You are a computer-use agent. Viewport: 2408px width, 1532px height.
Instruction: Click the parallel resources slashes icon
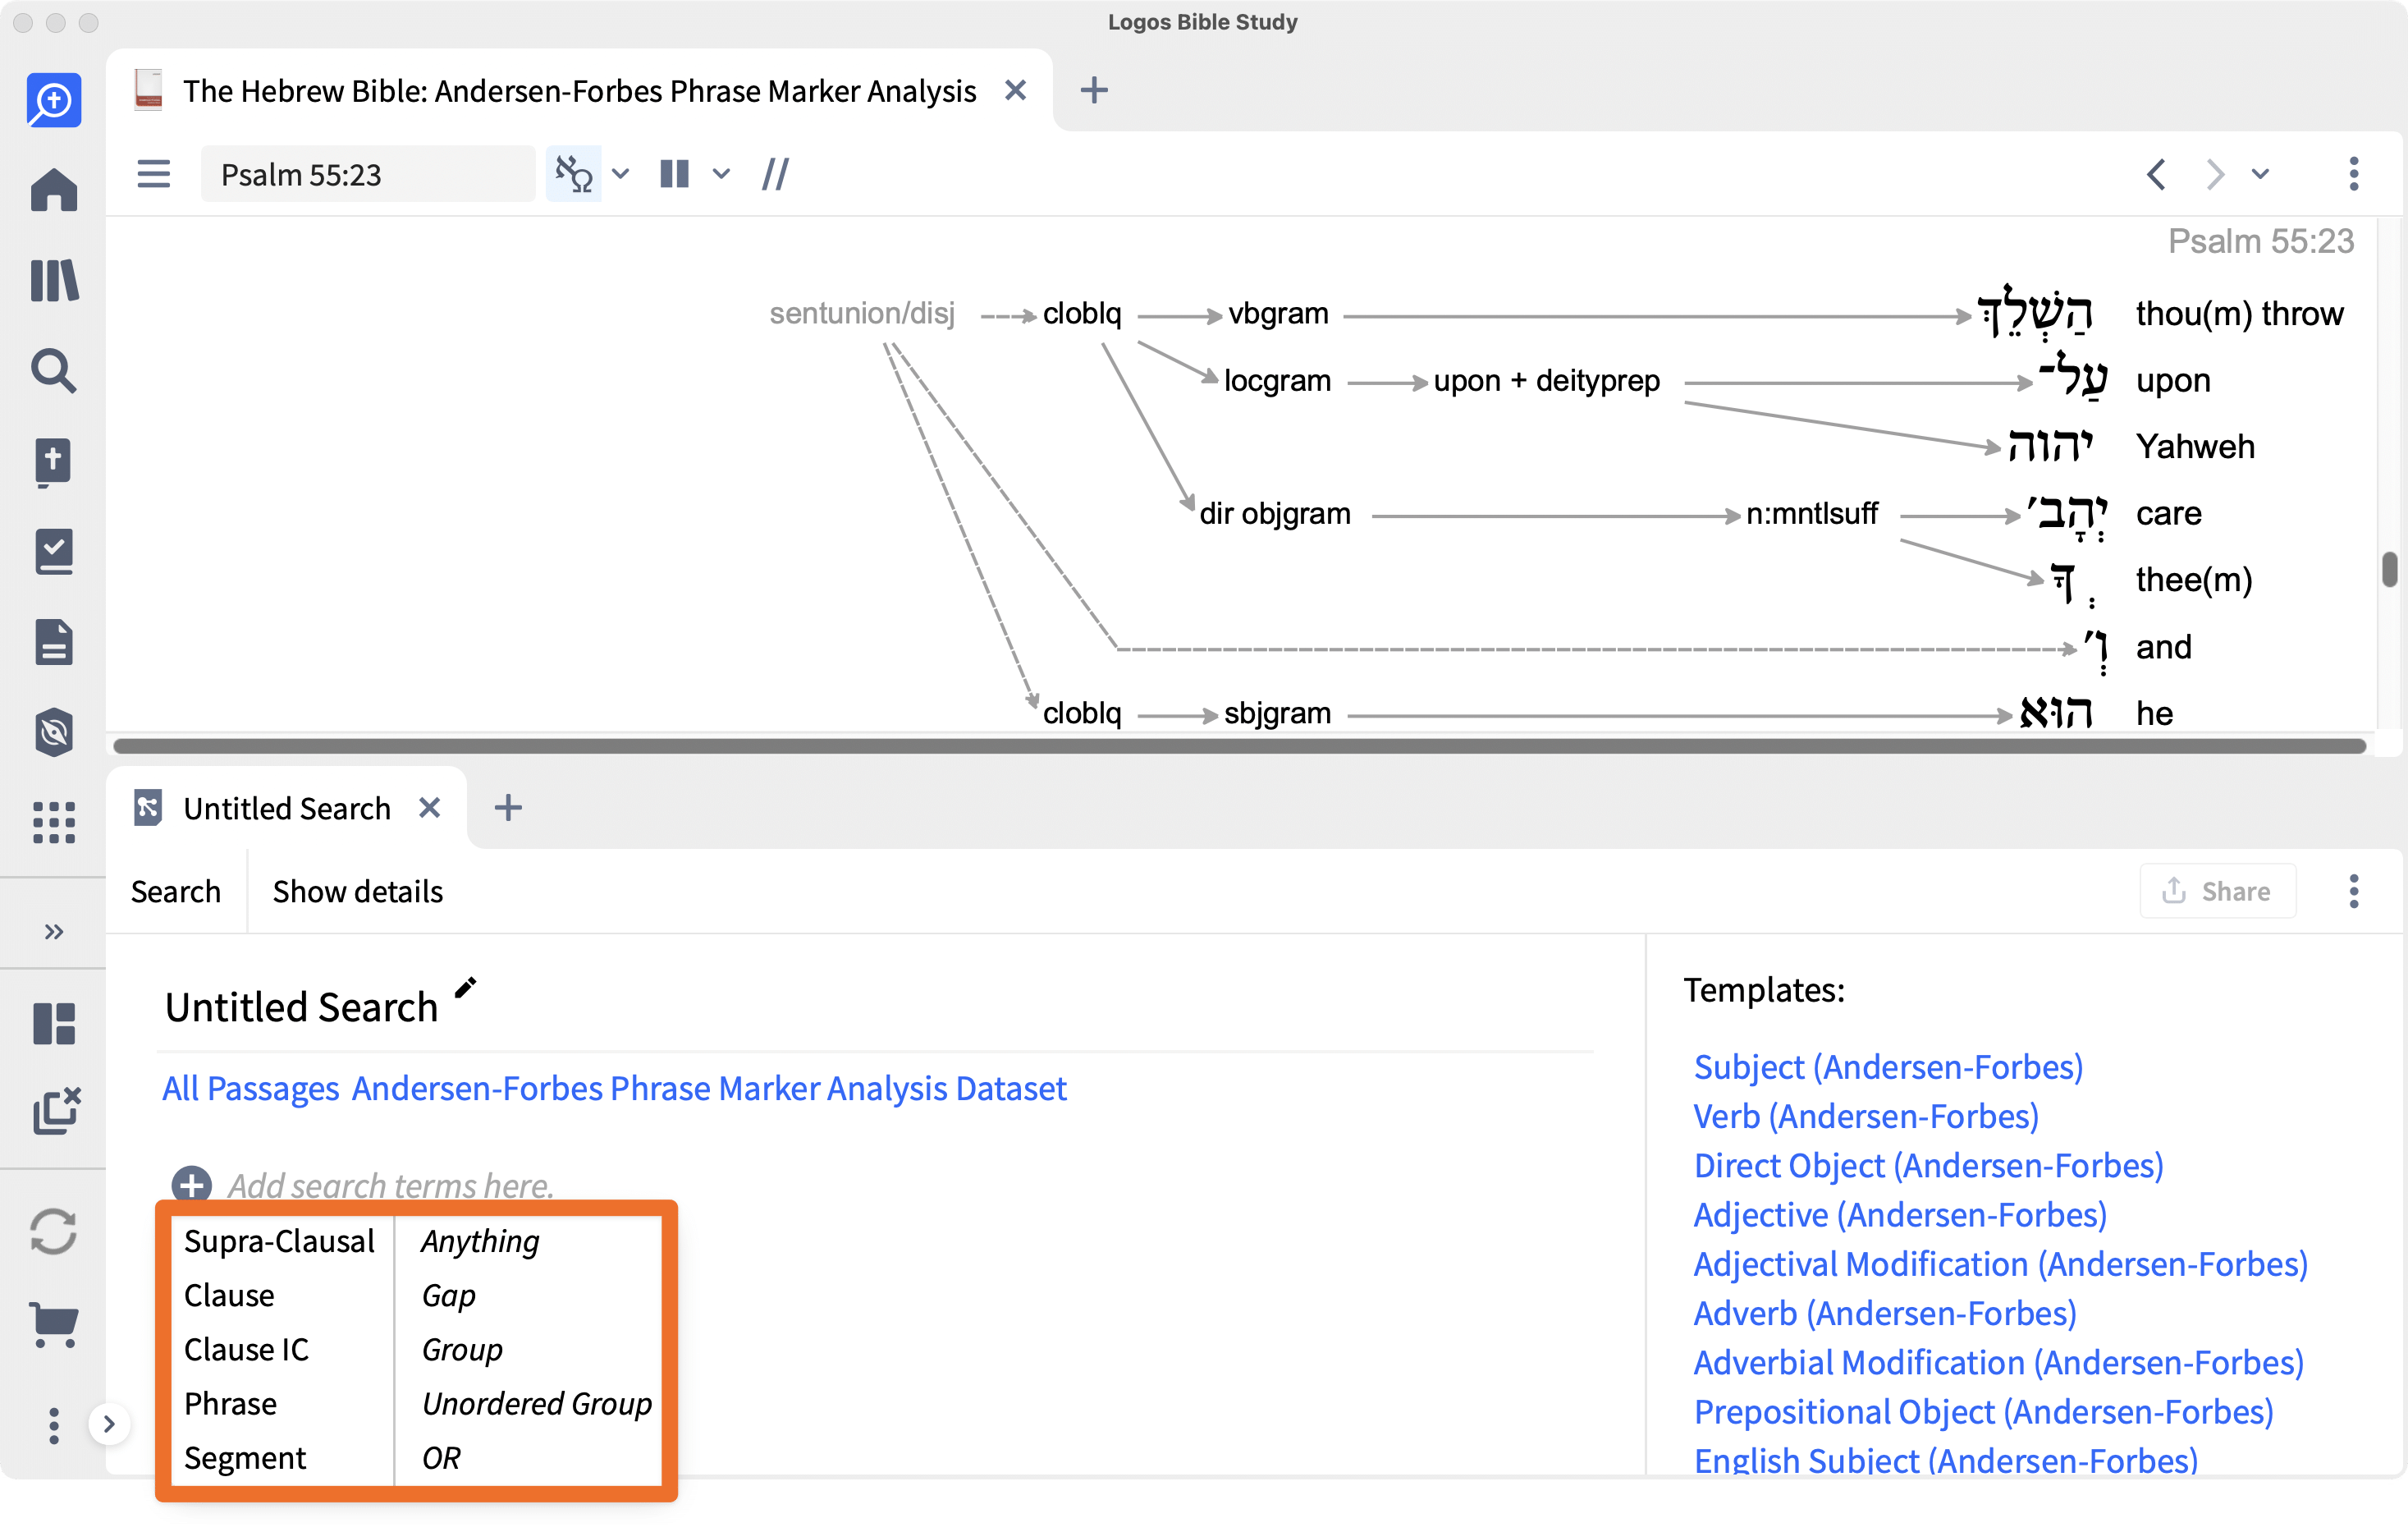775,174
